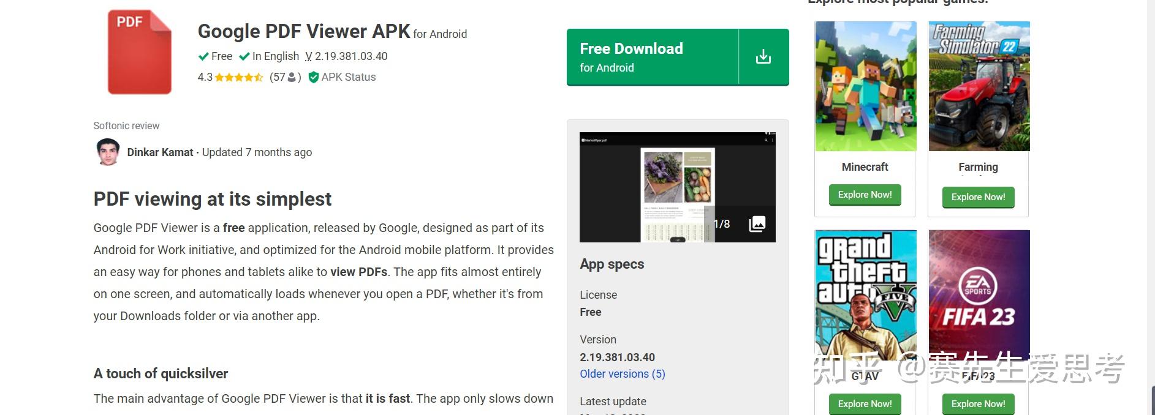The image size is (1155, 415).
Task: Click the 'In English' label
Action: 276,56
